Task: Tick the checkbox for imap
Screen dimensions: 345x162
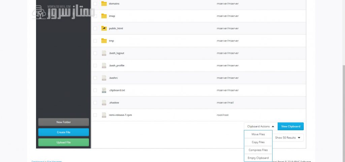Action: coord(95,16)
